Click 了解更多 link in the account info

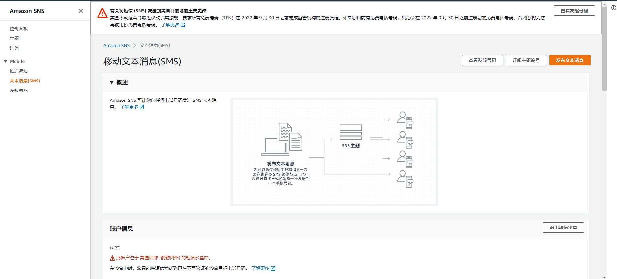click(260, 268)
